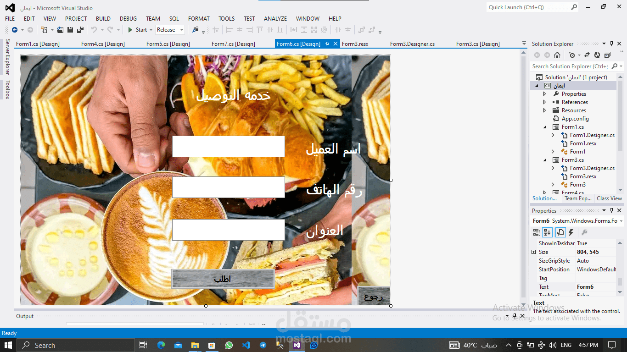This screenshot has width=627, height=352.
Task: Click Pending Changes Filter icon in Solution Explorer
Action: [572, 55]
